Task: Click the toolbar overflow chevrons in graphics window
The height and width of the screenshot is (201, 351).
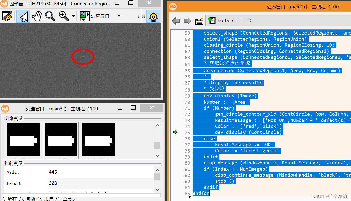Action: coord(139,16)
